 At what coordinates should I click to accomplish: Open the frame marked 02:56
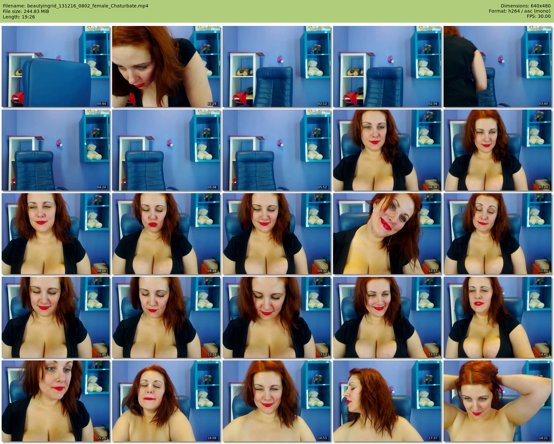pos(387,66)
